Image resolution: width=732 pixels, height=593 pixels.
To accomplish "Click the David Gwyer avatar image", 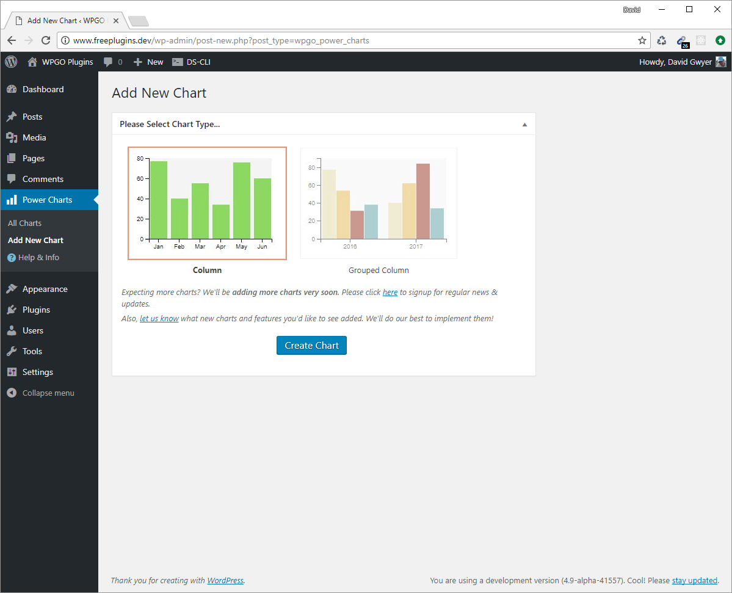I will (x=721, y=62).
